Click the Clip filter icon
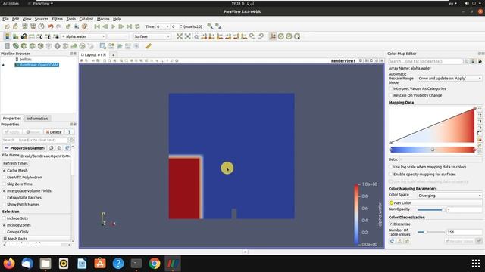 [23, 46]
